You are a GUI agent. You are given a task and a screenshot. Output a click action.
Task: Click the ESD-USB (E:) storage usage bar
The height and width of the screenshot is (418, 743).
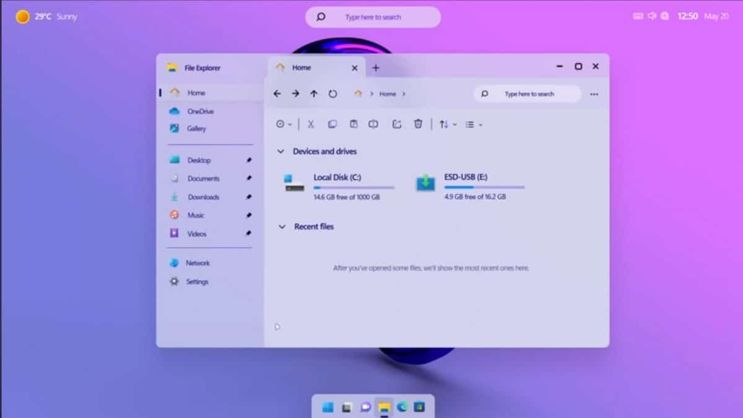point(484,187)
